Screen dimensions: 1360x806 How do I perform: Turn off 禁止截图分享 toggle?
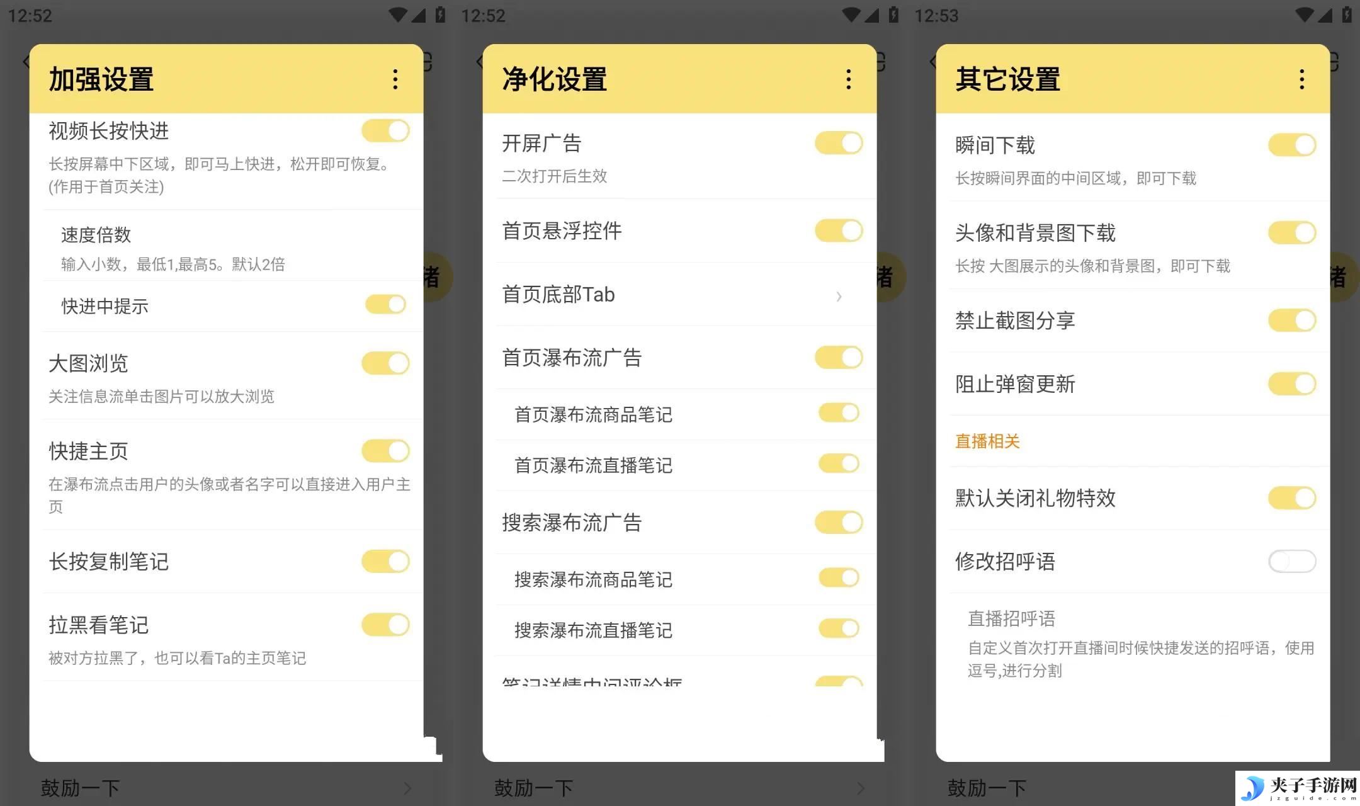click(1292, 321)
